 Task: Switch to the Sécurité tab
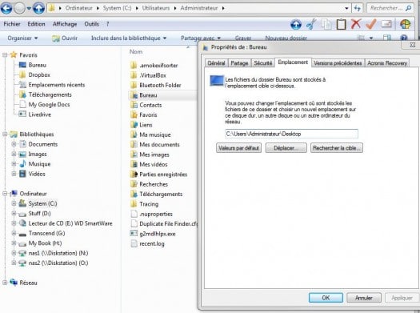(263, 63)
